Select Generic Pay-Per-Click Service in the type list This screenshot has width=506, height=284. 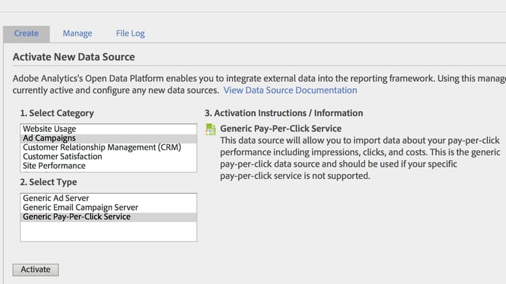(77, 217)
